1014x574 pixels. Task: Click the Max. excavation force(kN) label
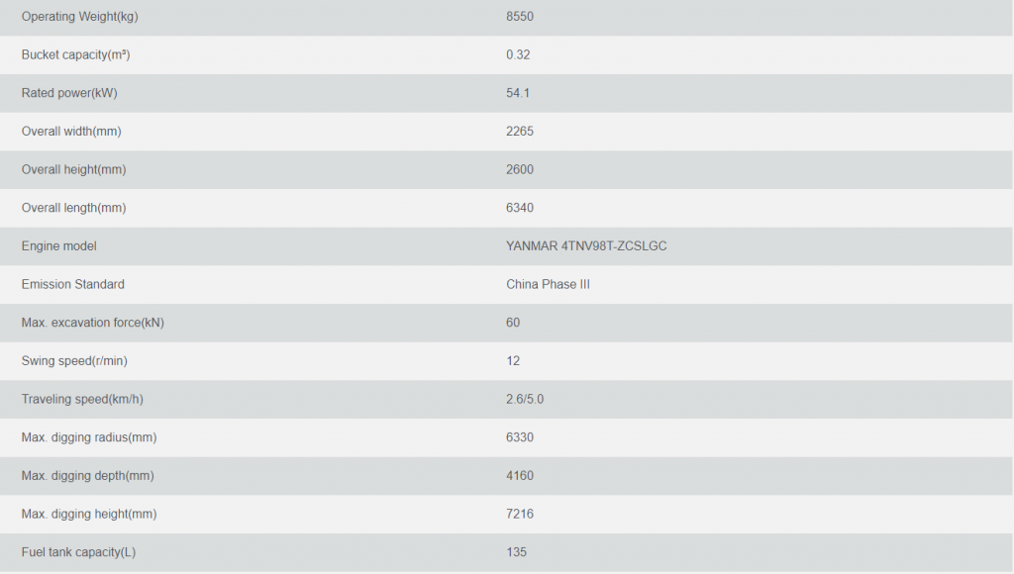point(92,323)
